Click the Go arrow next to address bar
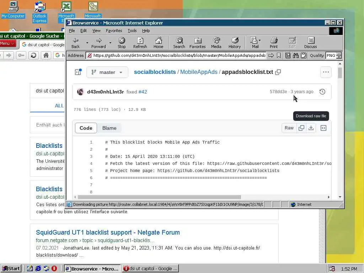 click(271, 55)
